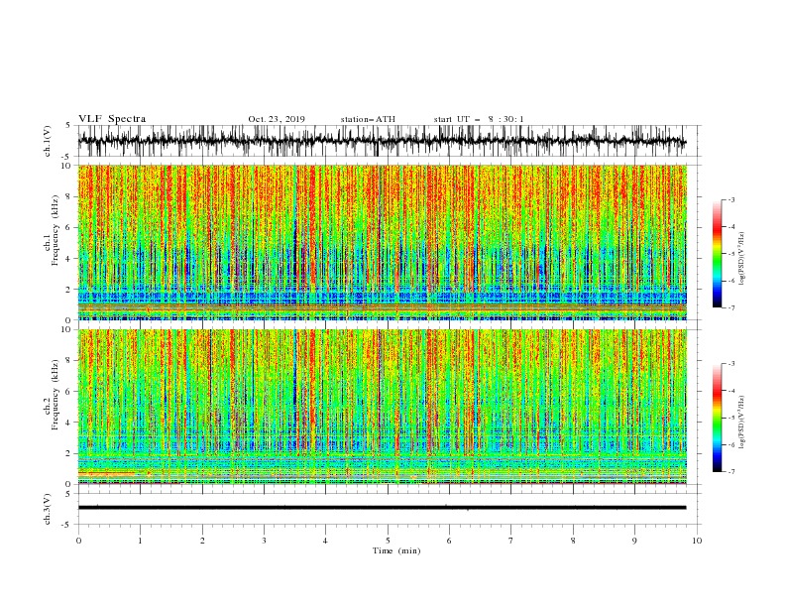The image size is (785, 607).
Task: Click the "-7" value on the lower colorbar
Action: click(731, 471)
